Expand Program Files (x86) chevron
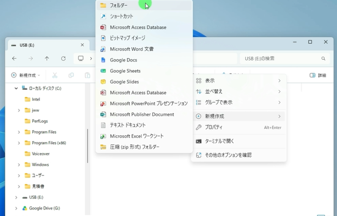The height and width of the screenshot is (216, 337). [19, 143]
